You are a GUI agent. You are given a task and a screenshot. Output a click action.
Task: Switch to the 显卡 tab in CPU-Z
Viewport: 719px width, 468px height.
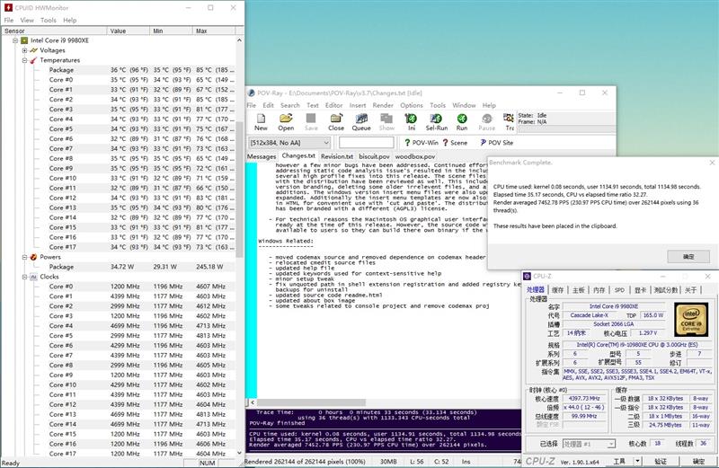640,289
